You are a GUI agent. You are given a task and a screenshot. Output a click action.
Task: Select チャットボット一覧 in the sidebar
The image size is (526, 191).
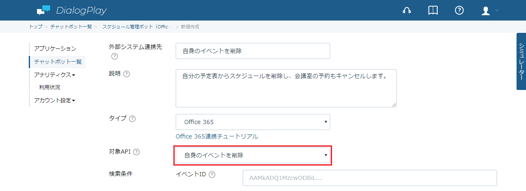[58, 62]
